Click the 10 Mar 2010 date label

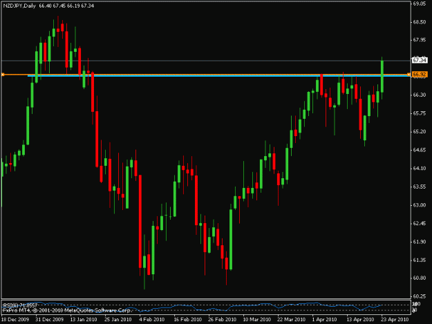(x=256, y=319)
